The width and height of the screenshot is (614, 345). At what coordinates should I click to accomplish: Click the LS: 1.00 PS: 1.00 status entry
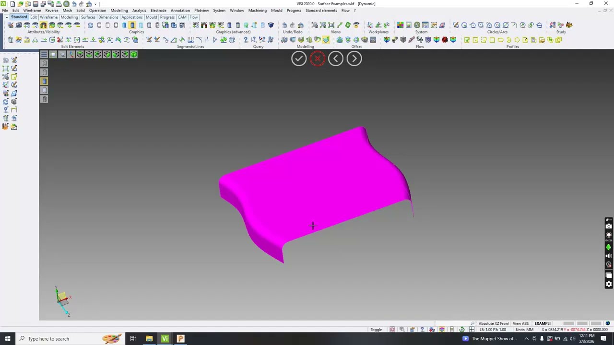(493, 330)
